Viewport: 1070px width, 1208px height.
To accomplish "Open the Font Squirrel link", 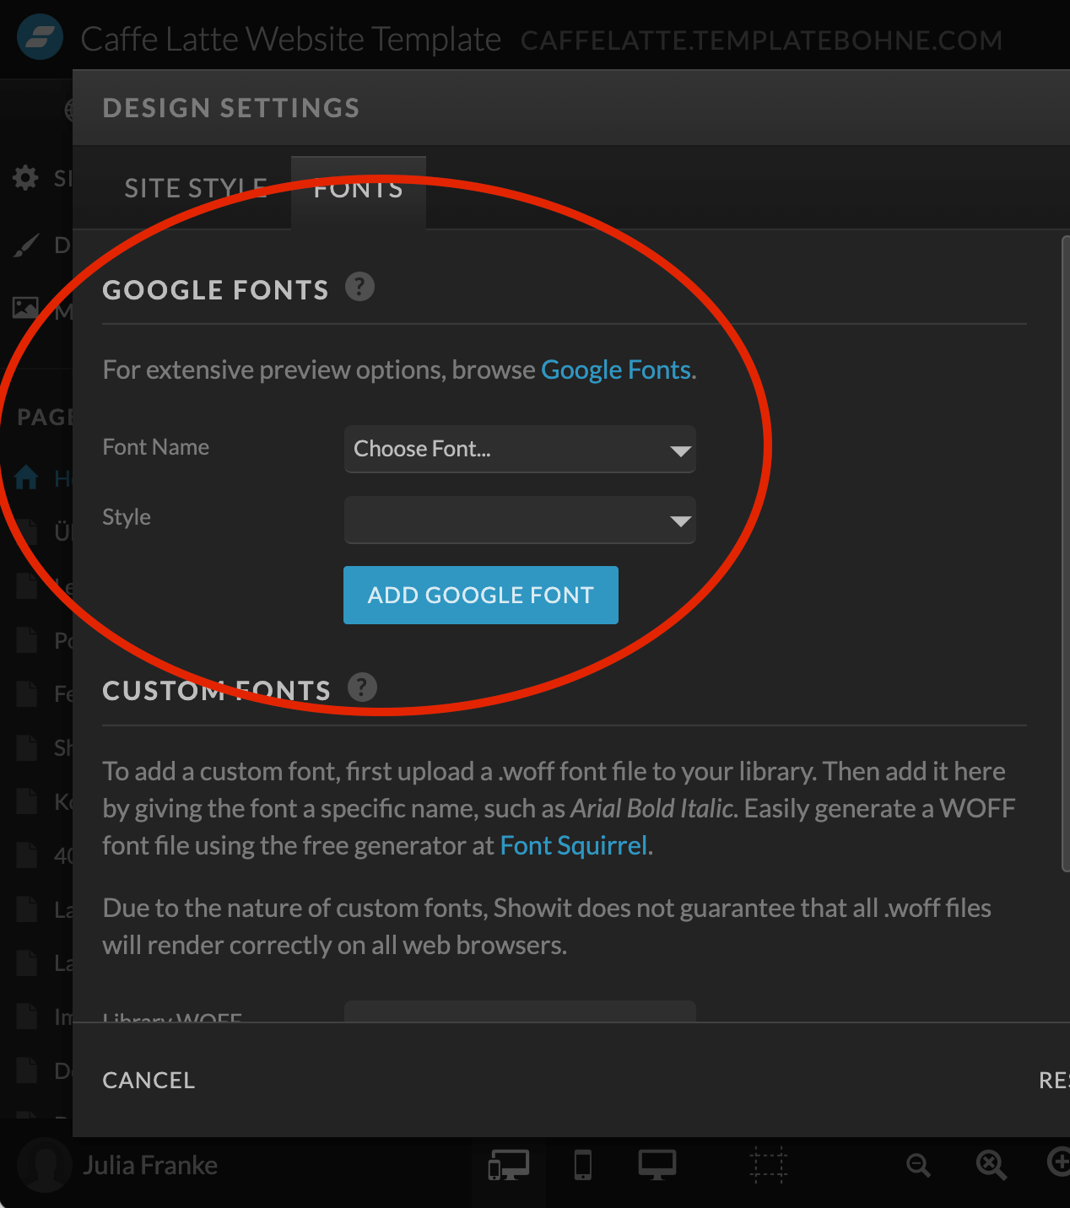I will (x=574, y=845).
